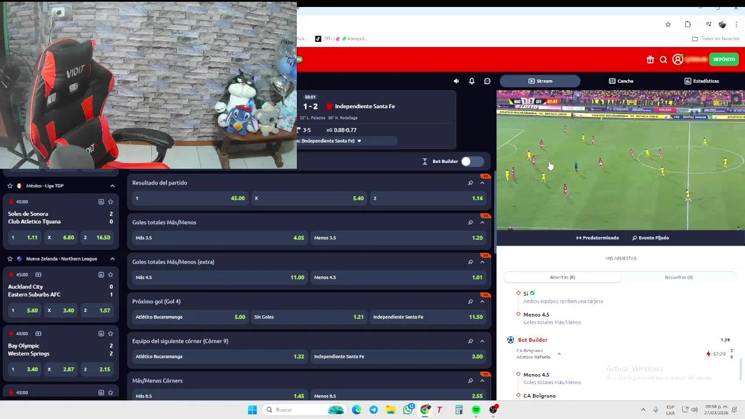Screen dimensions: 745x419
Task: Collapse CA Belgrano vs Atletico Rafaela bet
Action: click(559, 354)
